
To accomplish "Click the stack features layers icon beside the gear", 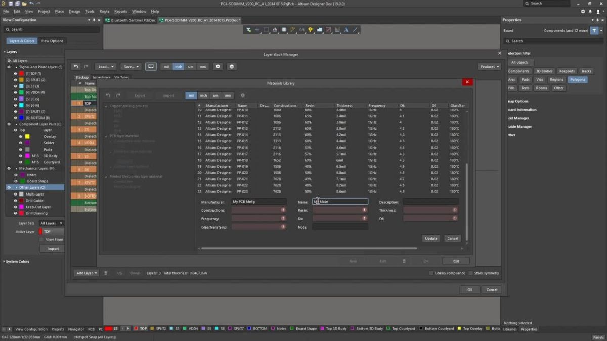I will (231, 66).
